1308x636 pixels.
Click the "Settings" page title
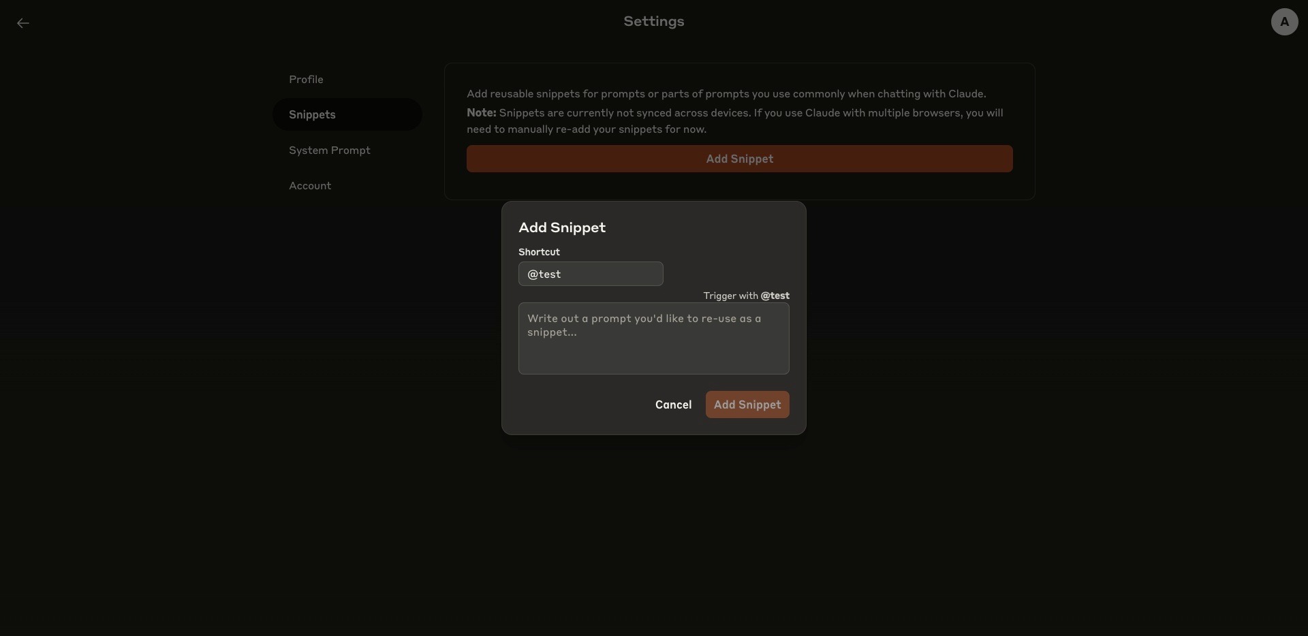(653, 21)
